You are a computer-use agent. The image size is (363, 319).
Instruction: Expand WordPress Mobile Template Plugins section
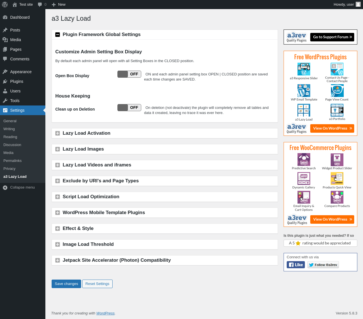tap(165, 213)
